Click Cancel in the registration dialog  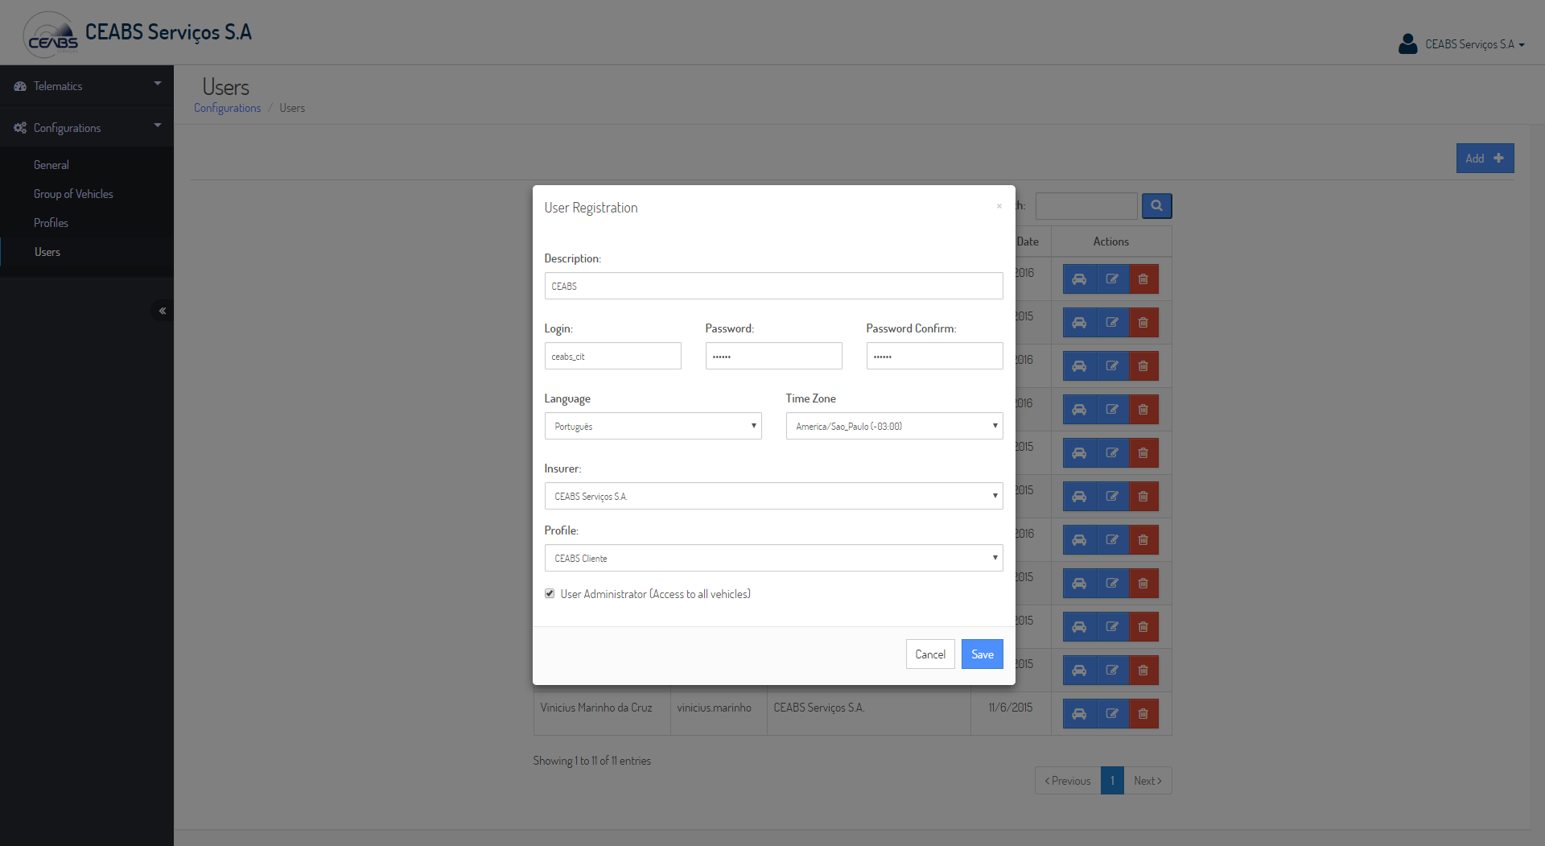[x=930, y=654]
